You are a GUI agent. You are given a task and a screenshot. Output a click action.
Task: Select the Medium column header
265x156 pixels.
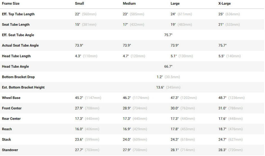click(129, 3)
